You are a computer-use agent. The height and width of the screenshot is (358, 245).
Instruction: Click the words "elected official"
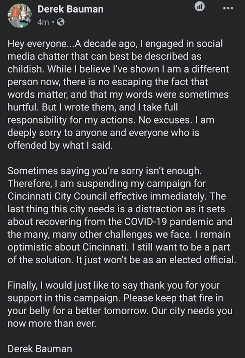pos(202,260)
